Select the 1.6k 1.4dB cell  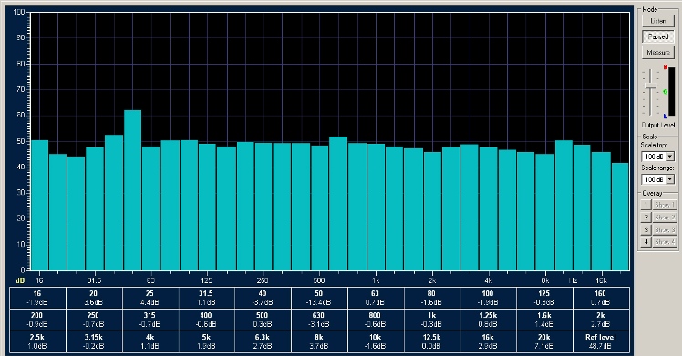[544, 320]
